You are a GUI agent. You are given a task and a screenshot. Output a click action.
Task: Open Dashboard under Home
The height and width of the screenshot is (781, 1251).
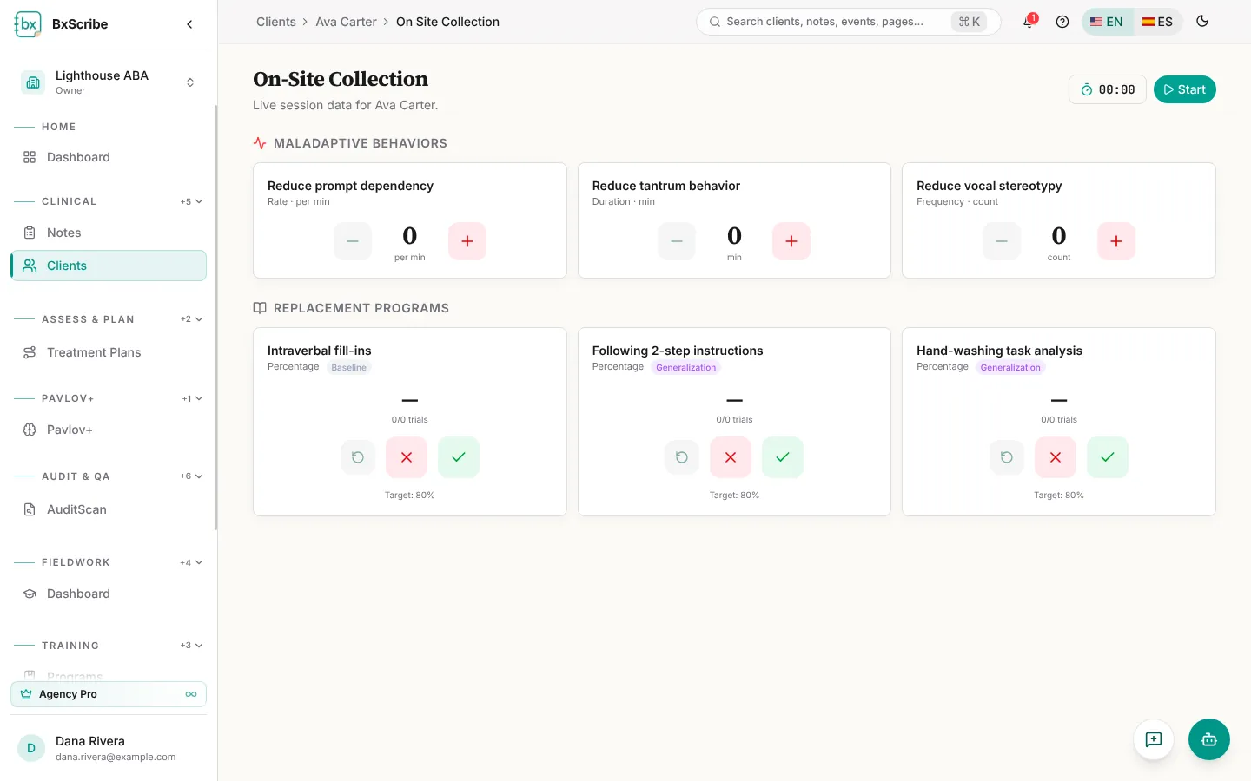coord(109,157)
